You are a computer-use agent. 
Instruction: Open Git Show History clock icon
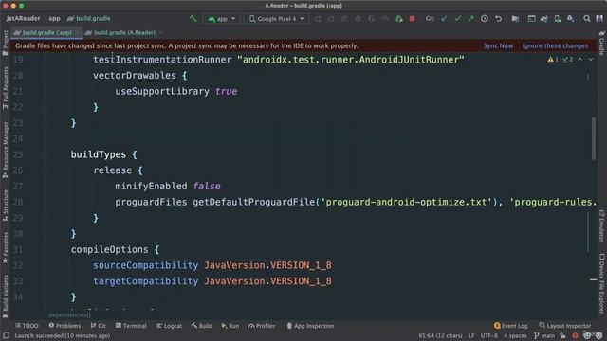tap(485, 19)
